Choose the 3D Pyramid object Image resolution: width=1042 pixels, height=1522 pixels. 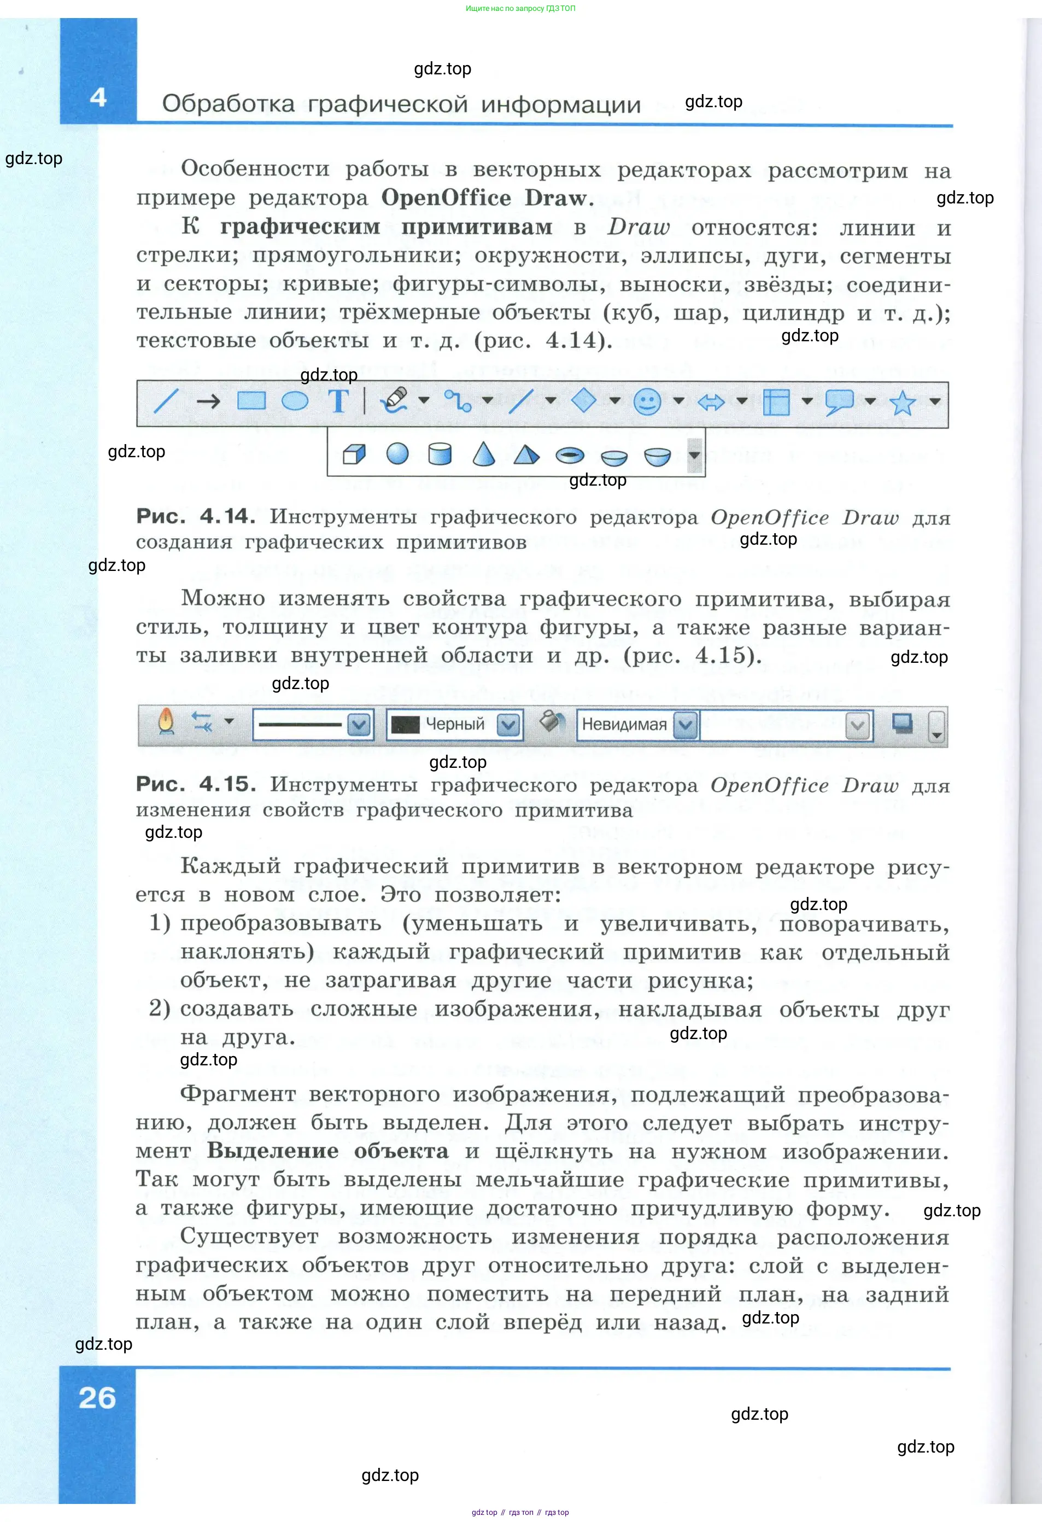(x=526, y=454)
